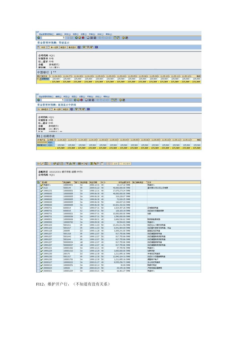Expand the B1 活期存款 level row

(x=40, y=79)
